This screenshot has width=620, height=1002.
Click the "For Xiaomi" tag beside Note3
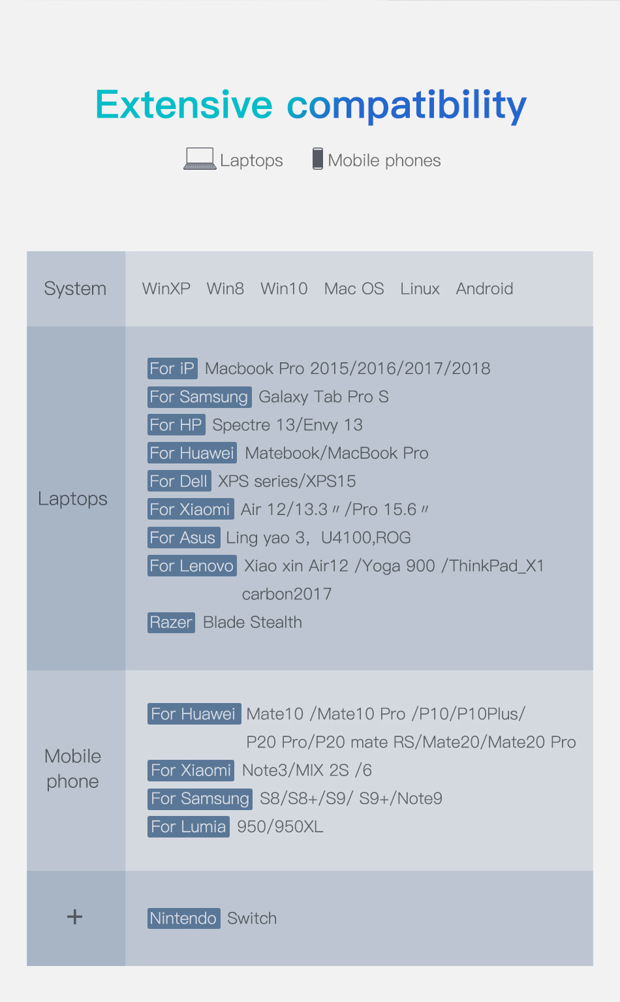[x=191, y=770]
